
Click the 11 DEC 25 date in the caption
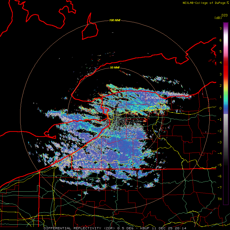pos(162,228)
